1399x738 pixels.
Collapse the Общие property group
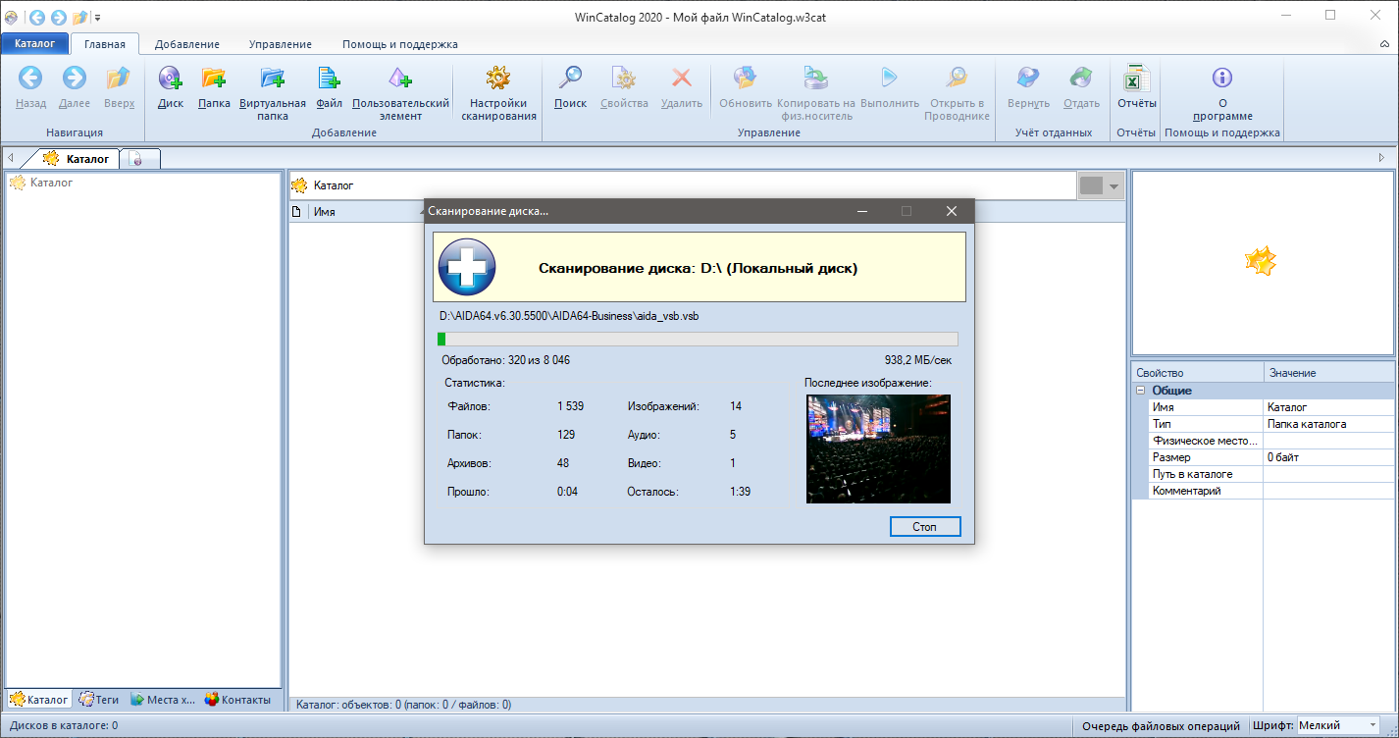(x=1141, y=391)
